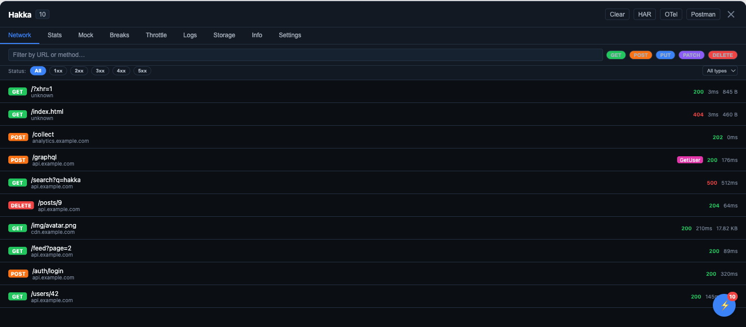Toggle the GET method filter pill
This screenshot has width=746, height=327.
(x=616, y=55)
